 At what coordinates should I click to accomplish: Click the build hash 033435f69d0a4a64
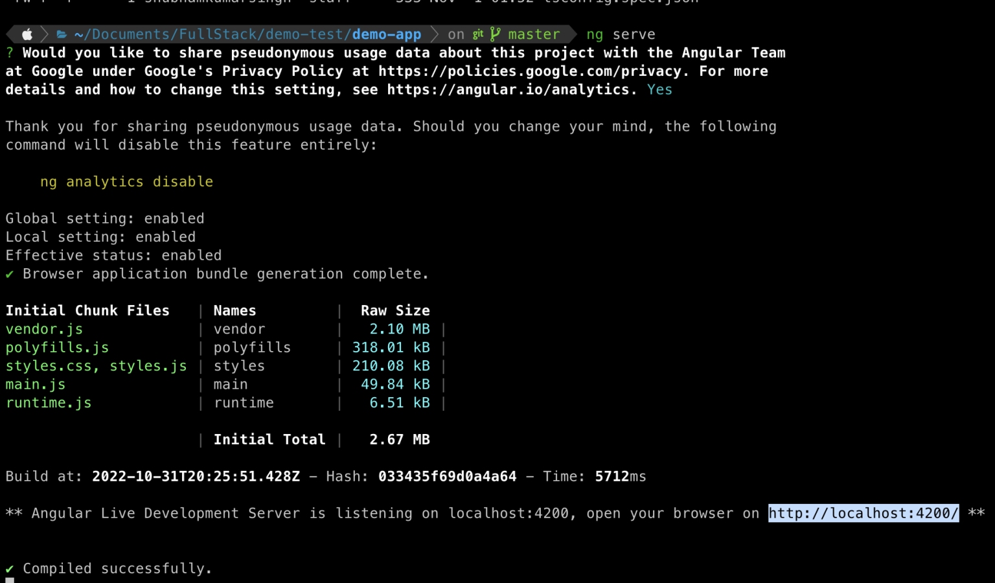(448, 477)
